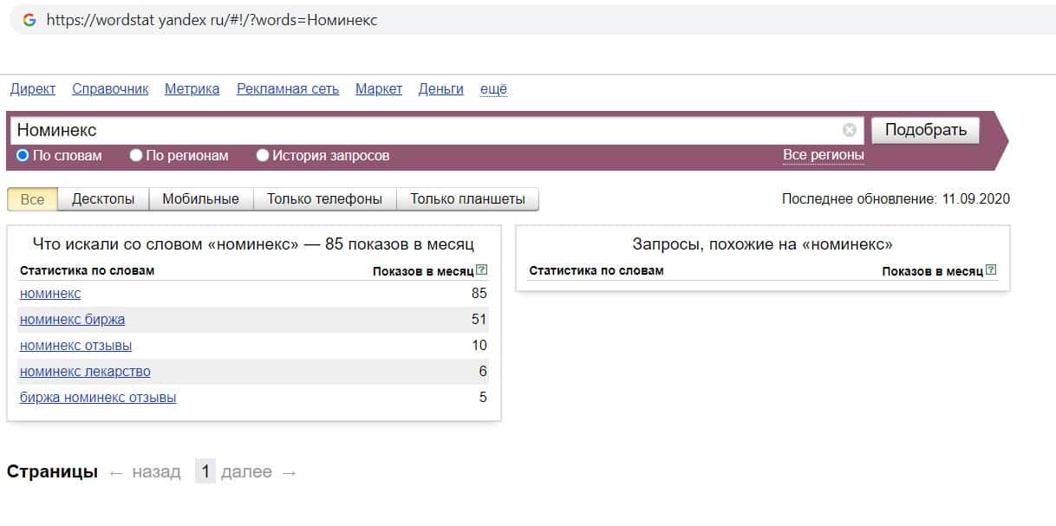Viewport: 1056px width, 526px height.
Task: Open the Справочник link
Action: click(x=110, y=89)
